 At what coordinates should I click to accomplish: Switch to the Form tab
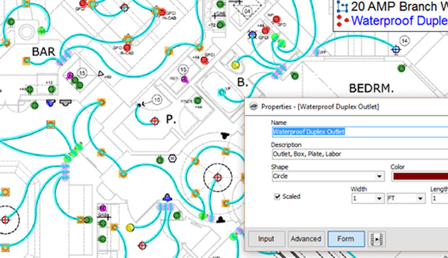point(346,239)
